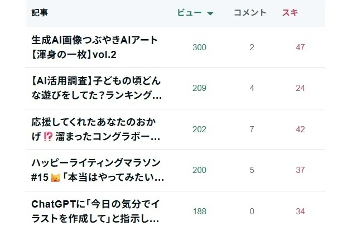The image size is (352, 231).
Task: Sort articles by ビュー column header
Action: coord(189,13)
